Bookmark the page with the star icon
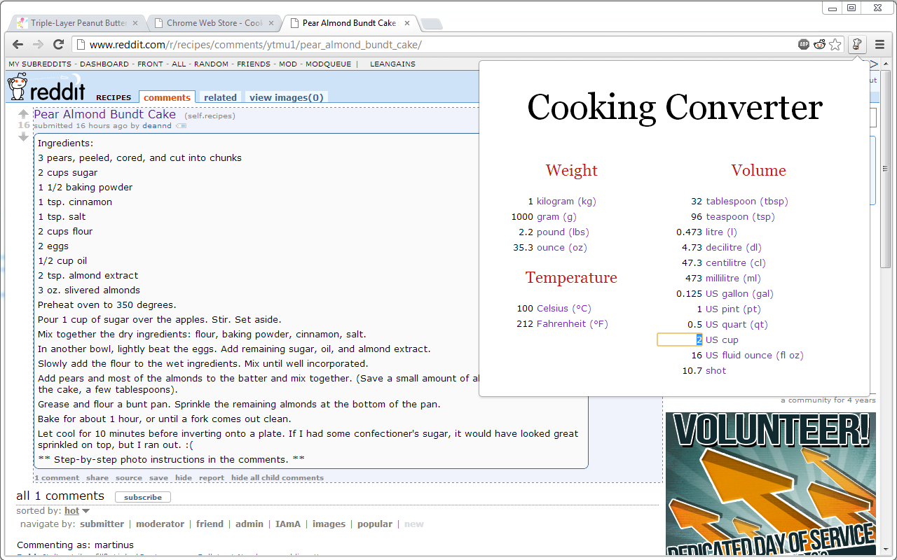Viewport: 897px width, 560px height. pos(835,44)
